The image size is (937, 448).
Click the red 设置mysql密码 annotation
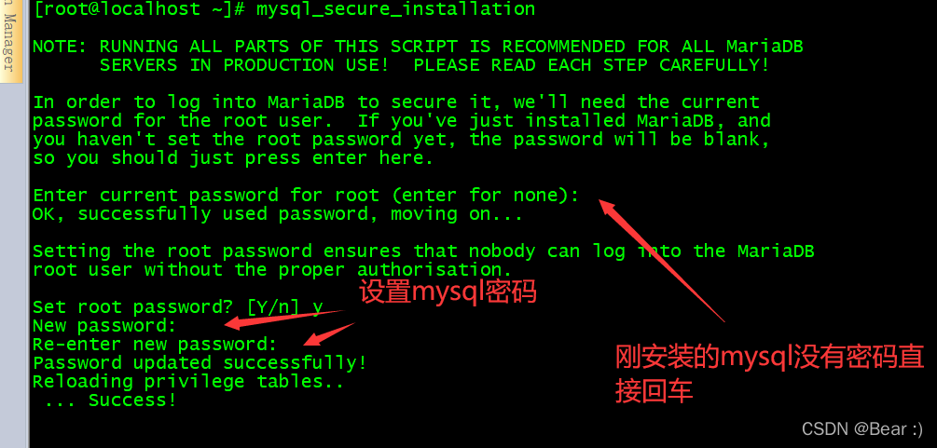point(448,292)
